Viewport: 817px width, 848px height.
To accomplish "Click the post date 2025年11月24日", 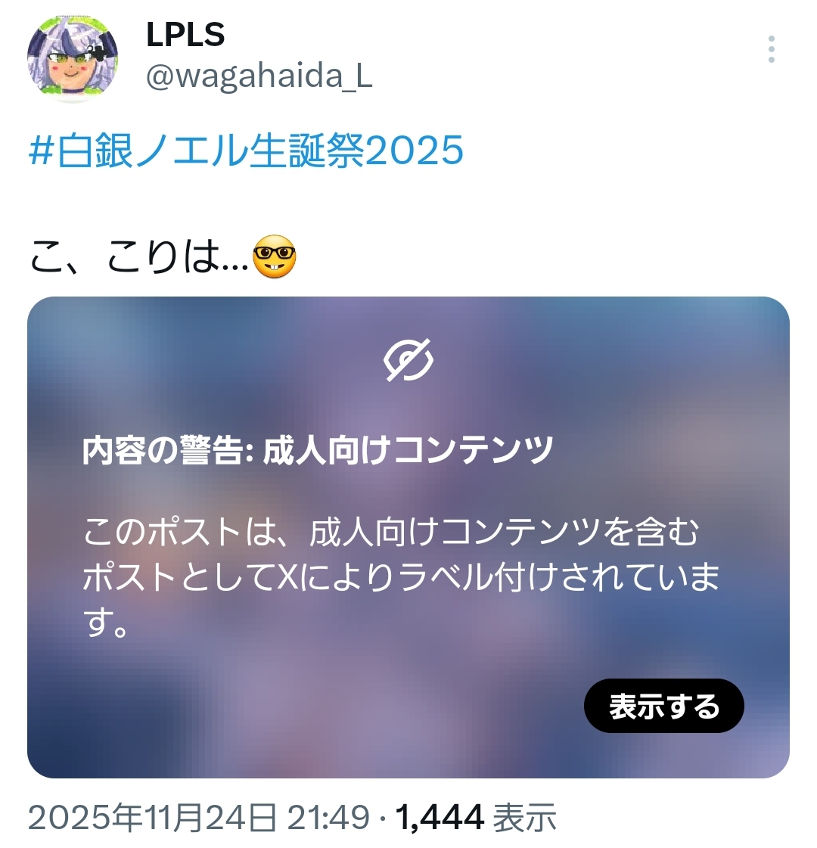I will point(153,817).
